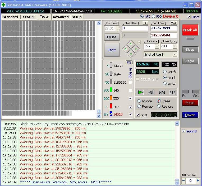This screenshot has width=202, height=186.
Task: Click the log panel scroll up arrow
Action: (177, 123)
